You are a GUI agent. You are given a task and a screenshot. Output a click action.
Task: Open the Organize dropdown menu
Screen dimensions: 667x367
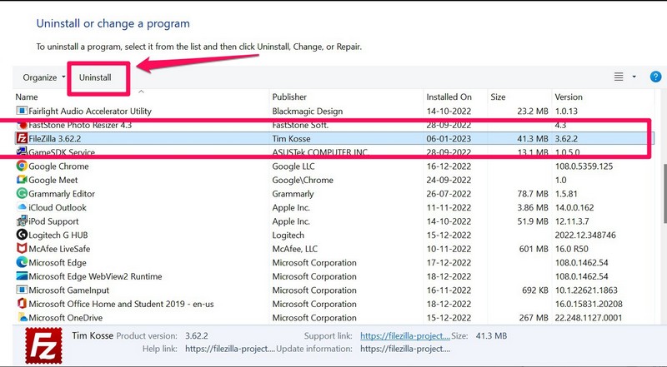[x=44, y=77]
